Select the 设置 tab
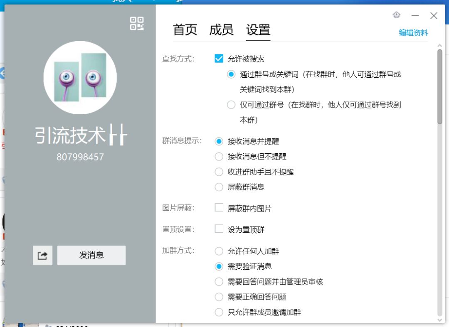The width and height of the screenshot is (449, 327). (x=258, y=30)
